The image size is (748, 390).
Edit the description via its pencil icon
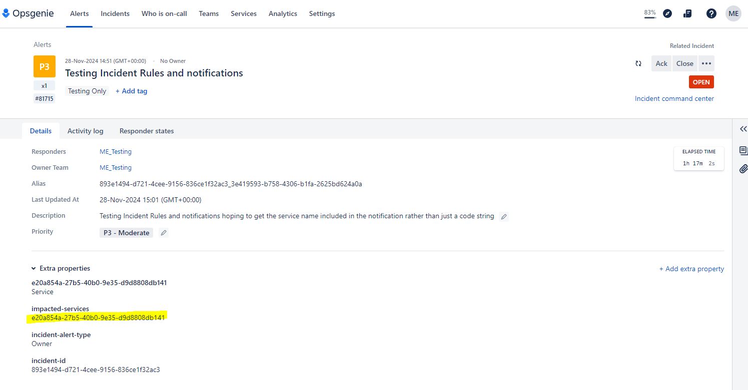tap(504, 216)
